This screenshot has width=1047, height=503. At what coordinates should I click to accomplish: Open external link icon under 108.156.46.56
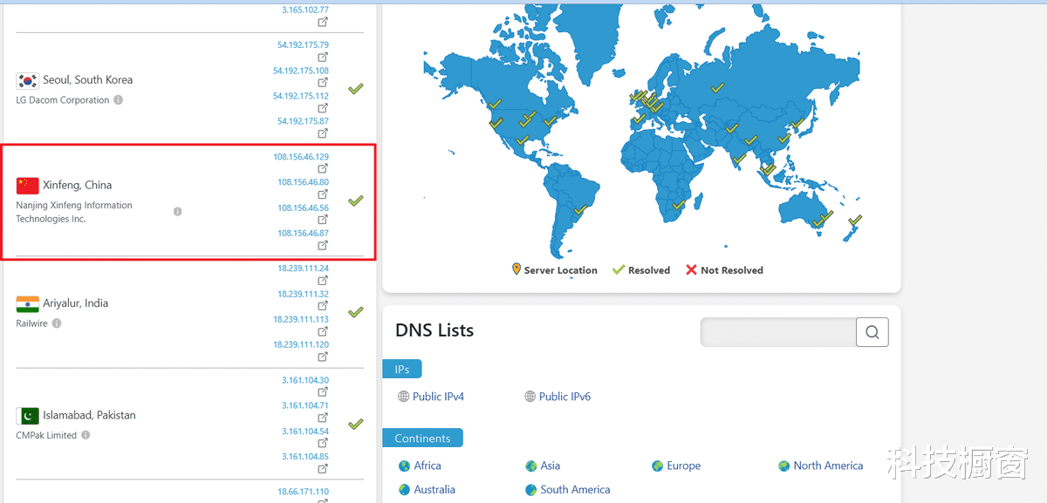(323, 220)
